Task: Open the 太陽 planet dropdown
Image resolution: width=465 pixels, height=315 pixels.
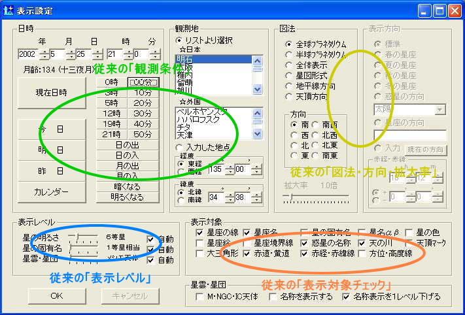Action: pyautogui.click(x=440, y=109)
